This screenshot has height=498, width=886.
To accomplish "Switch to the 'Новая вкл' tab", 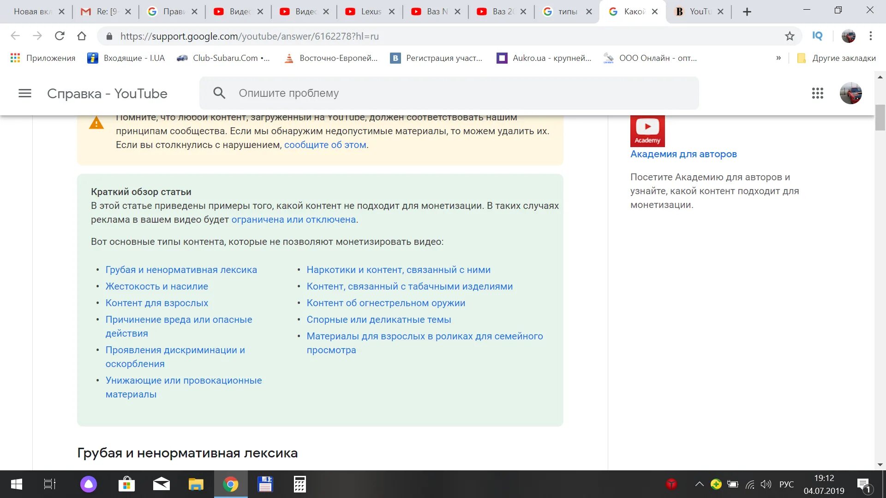I will click(x=39, y=12).
